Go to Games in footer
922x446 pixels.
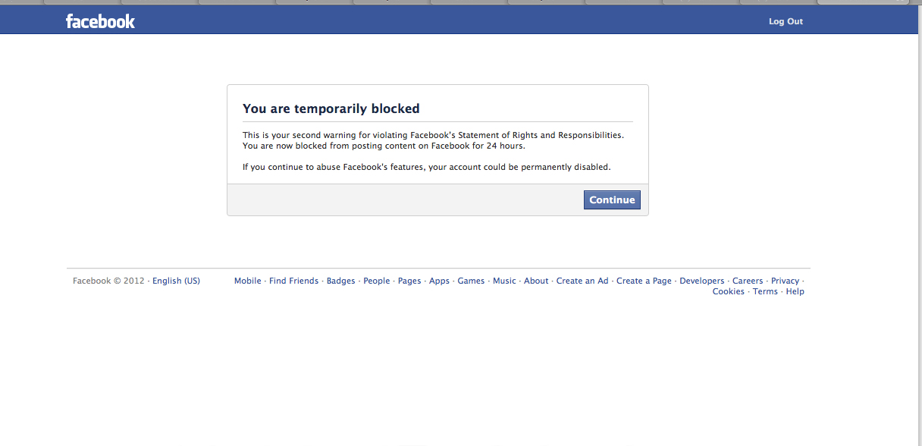click(471, 281)
